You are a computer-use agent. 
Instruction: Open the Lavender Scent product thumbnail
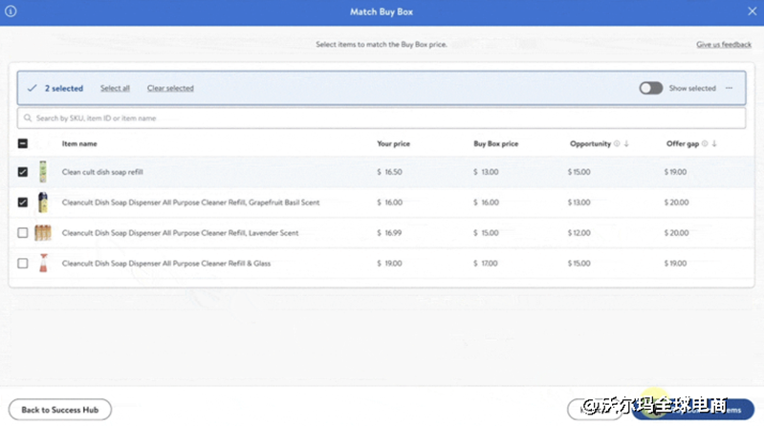43,233
